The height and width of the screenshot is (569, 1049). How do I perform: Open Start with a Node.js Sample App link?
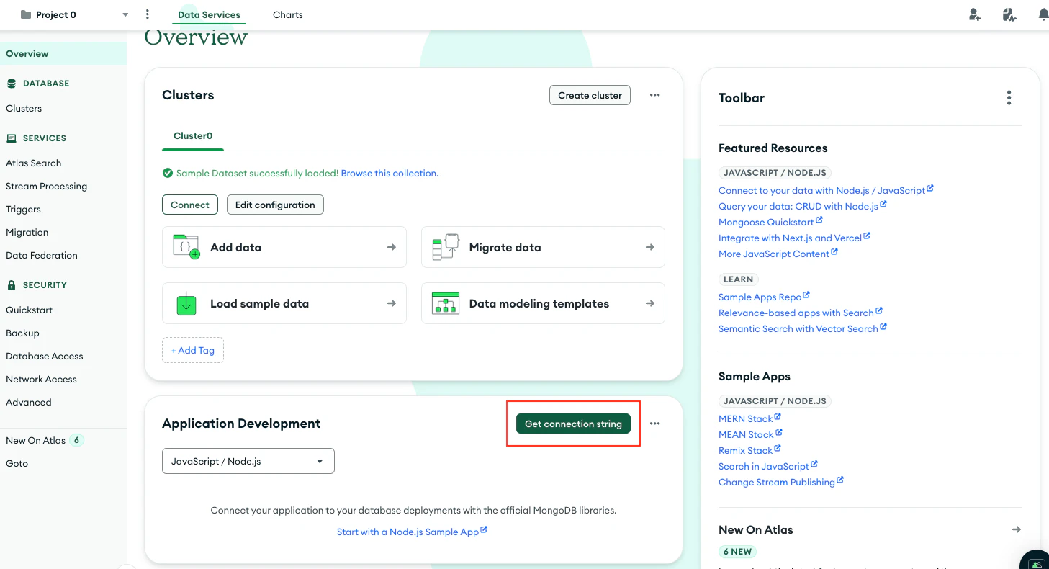click(412, 532)
